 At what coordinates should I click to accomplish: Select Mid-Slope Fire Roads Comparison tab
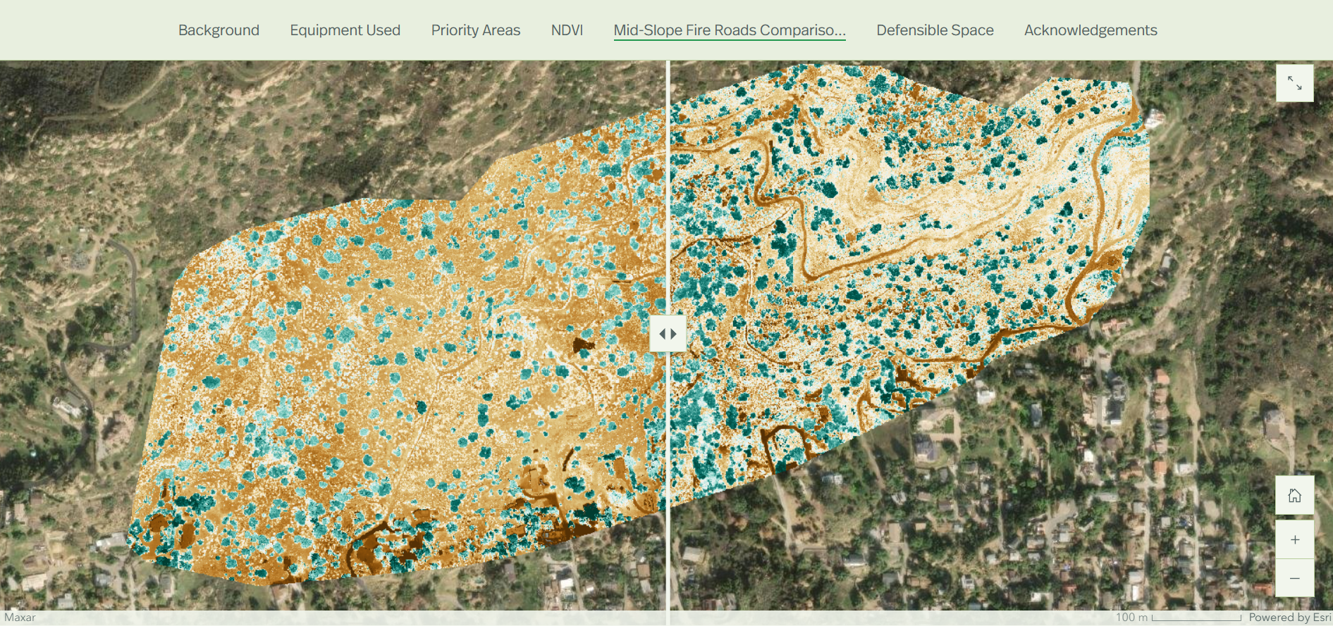click(729, 30)
